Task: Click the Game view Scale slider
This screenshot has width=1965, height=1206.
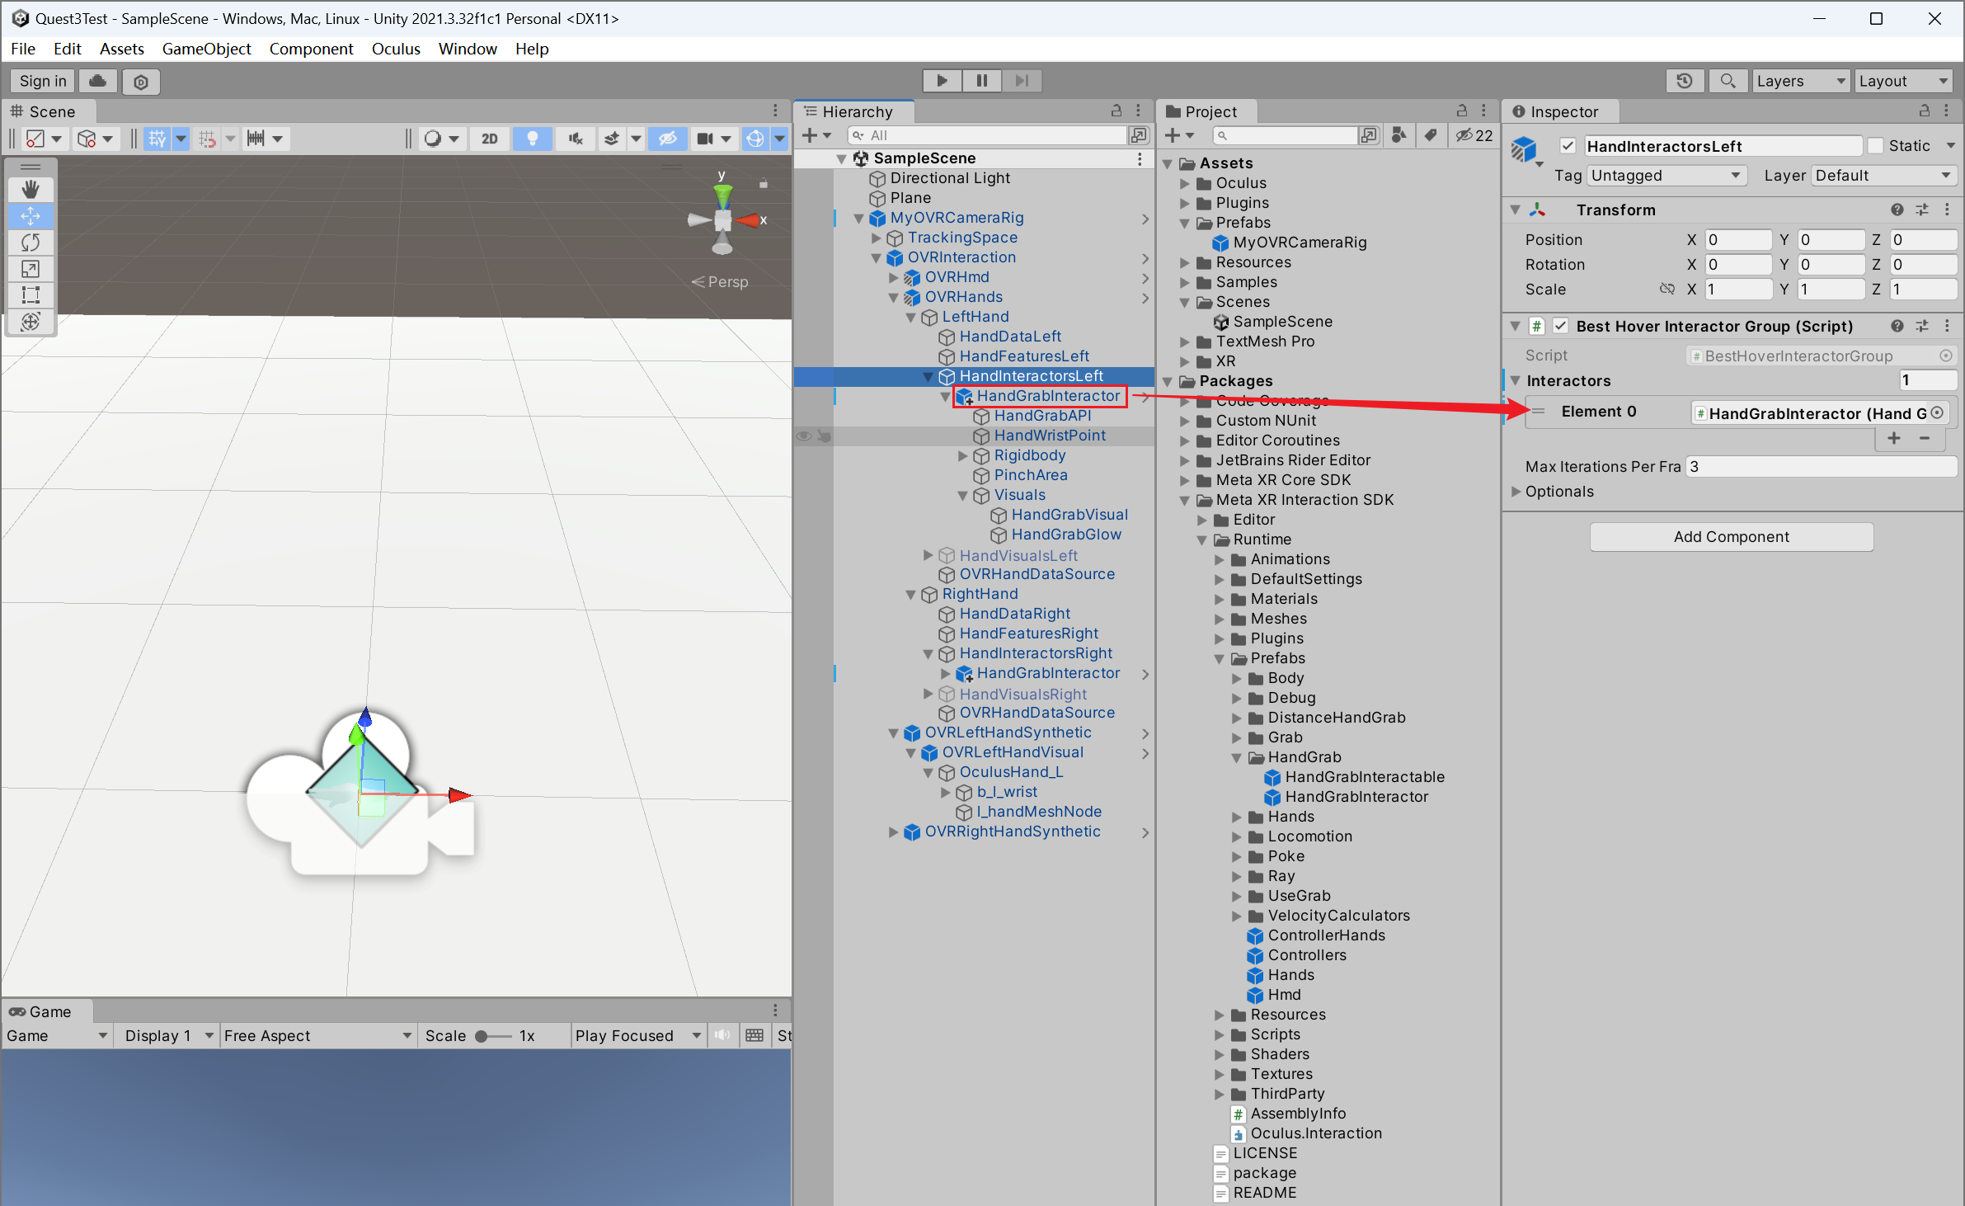Action: [x=494, y=1036]
